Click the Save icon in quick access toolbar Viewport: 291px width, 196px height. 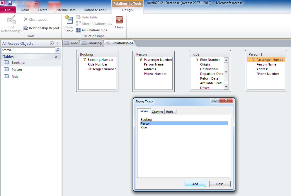point(10,3)
